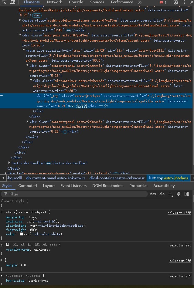Select div.content-panel breadcrumb item
Image resolution: width=194 pixels, height=288 pixels.
pyautogui.click(x=56, y=178)
